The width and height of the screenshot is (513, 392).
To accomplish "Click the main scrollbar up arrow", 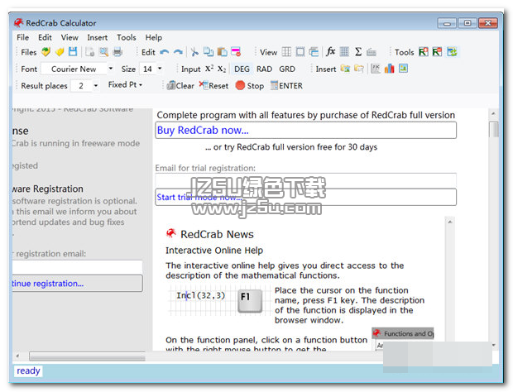I will point(493,114).
